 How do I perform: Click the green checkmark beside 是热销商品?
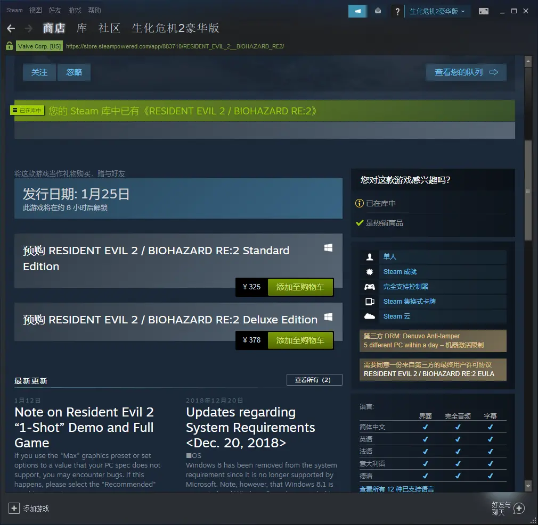click(360, 223)
